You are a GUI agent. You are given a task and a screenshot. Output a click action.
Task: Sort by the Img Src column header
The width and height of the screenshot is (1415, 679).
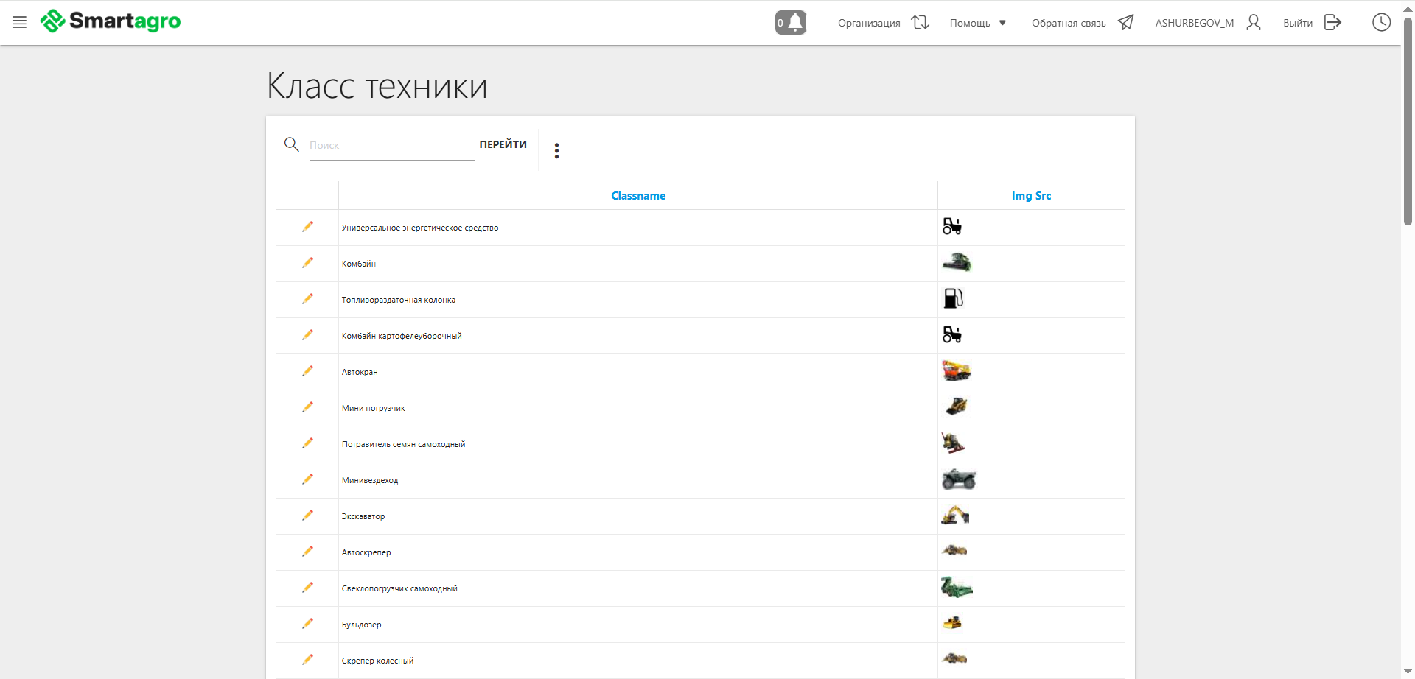coord(1031,196)
